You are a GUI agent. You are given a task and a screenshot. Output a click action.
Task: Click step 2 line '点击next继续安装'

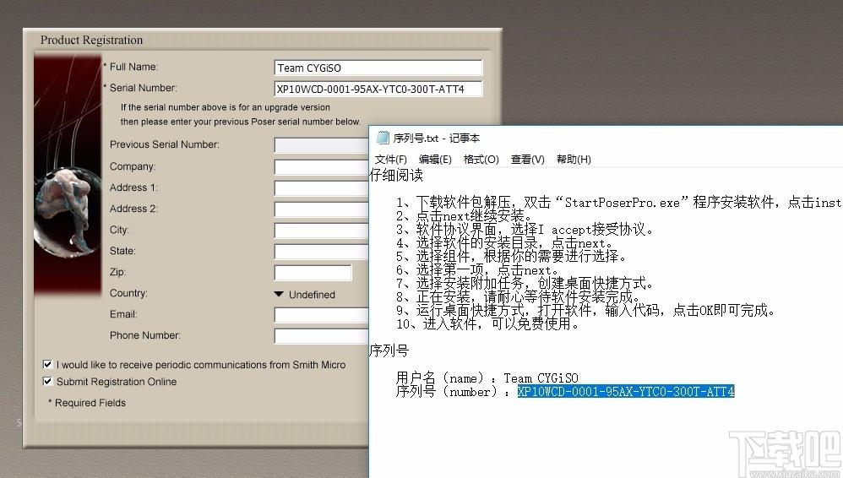coord(465,216)
